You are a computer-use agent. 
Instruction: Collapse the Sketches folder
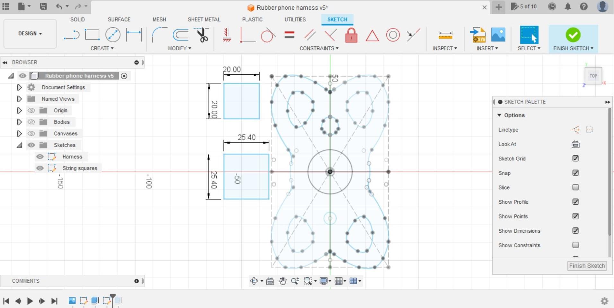click(x=19, y=145)
